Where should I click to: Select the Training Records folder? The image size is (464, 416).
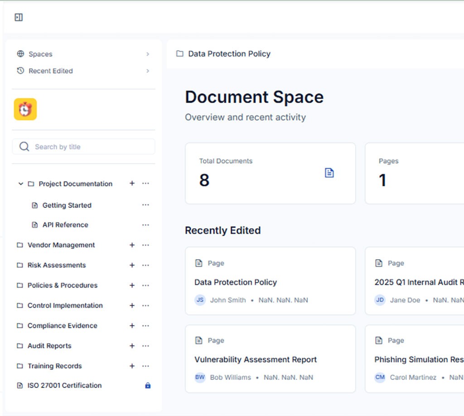[54, 366]
